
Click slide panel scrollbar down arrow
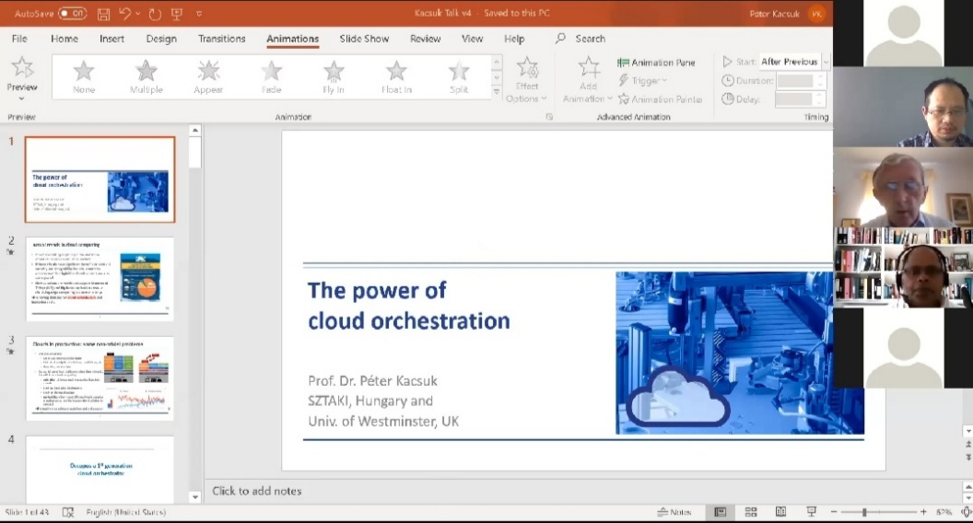point(194,497)
